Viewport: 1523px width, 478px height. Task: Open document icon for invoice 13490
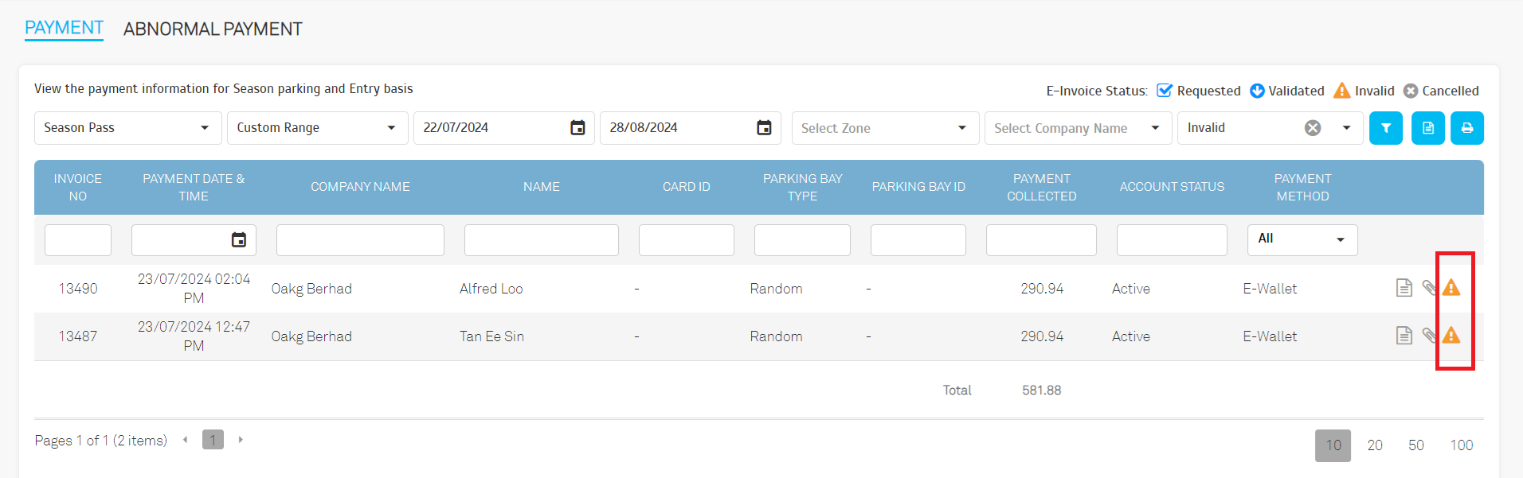click(1404, 288)
